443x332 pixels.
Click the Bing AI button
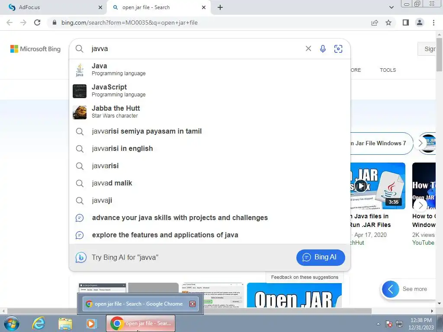pyautogui.click(x=321, y=257)
